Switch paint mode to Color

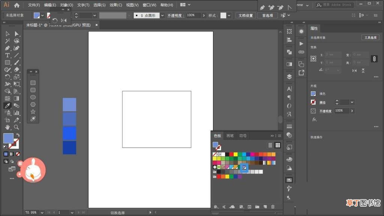[6, 154]
